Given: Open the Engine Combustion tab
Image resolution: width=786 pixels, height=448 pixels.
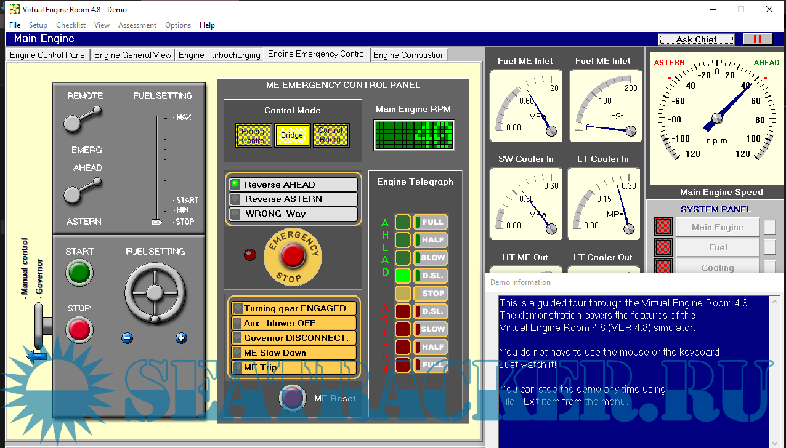Looking at the screenshot, I should tap(408, 55).
